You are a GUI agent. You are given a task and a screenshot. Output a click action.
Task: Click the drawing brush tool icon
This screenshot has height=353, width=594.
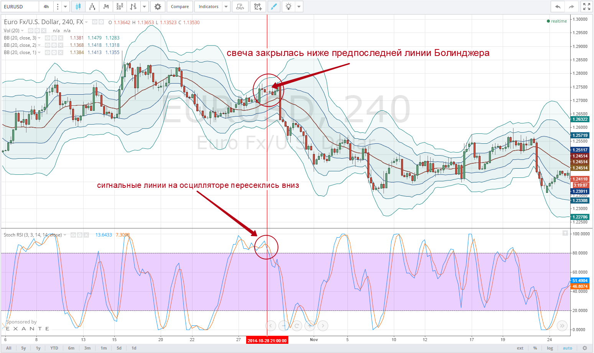pyautogui.click(x=273, y=7)
